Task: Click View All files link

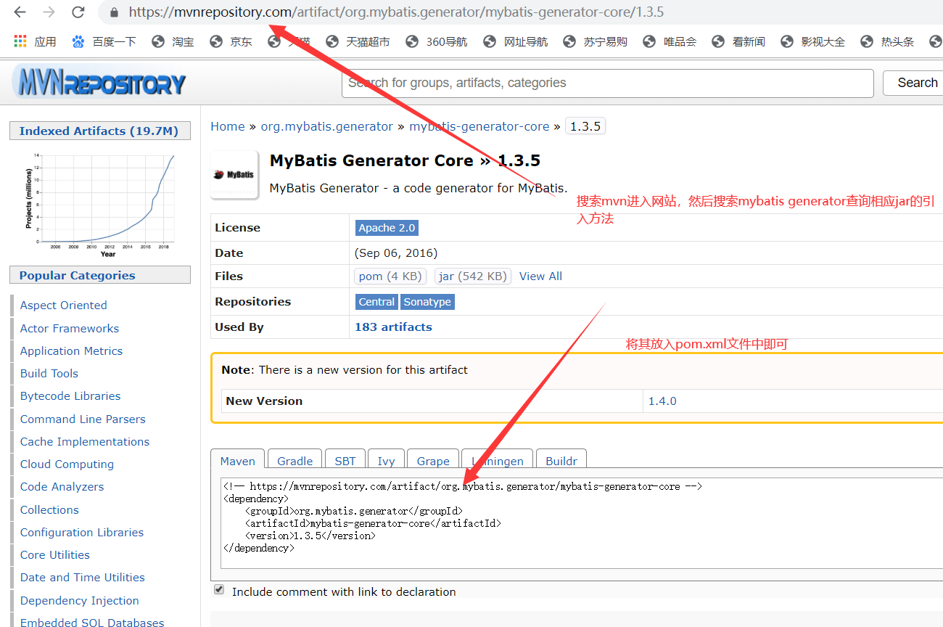Action: click(x=540, y=276)
